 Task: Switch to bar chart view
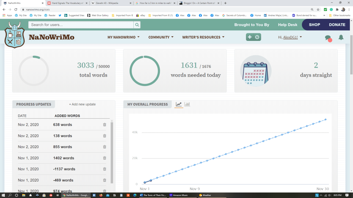(x=187, y=104)
